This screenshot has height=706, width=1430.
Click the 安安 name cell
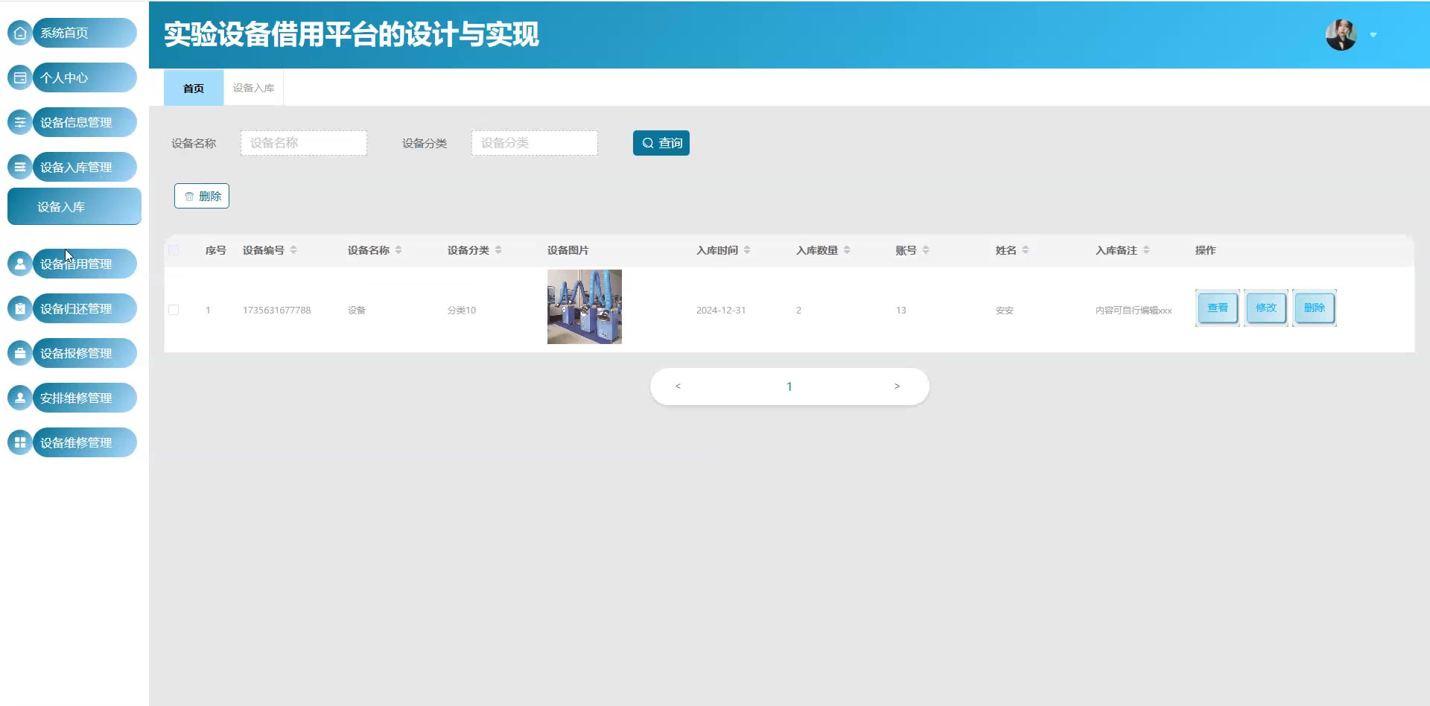click(x=1005, y=310)
